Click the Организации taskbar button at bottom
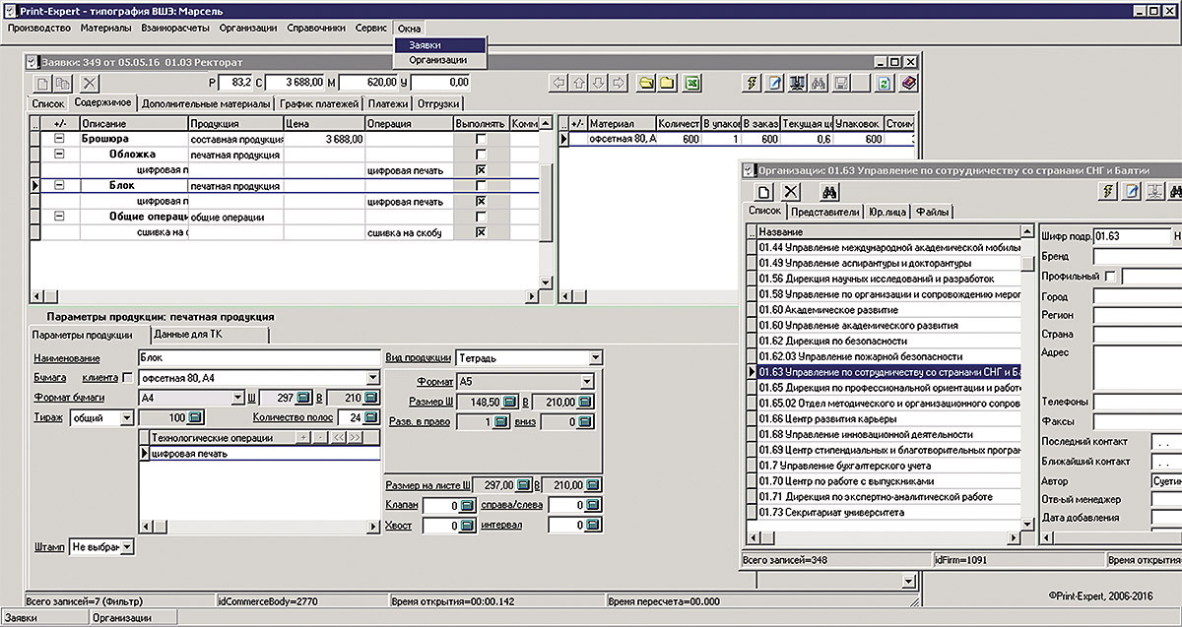The width and height of the screenshot is (1182, 627). tap(122, 618)
